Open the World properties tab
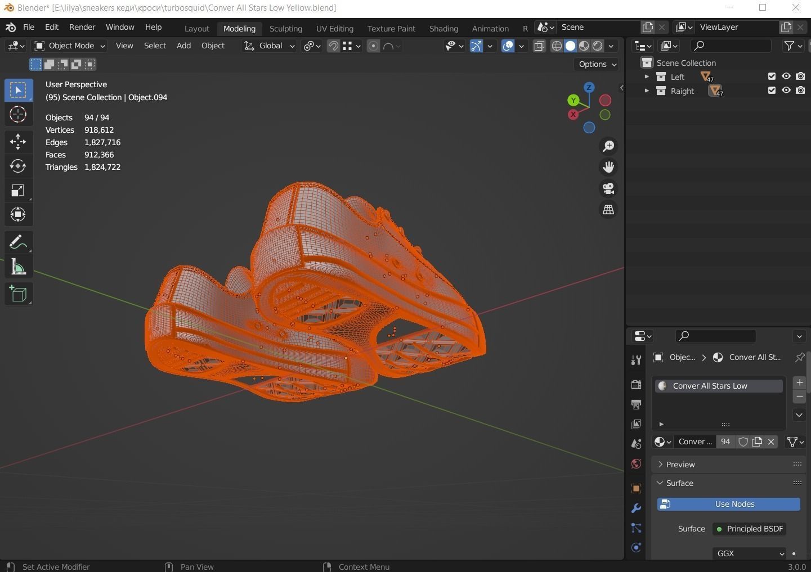The width and height of the screenshot is (811, 572). click(637, 464)
